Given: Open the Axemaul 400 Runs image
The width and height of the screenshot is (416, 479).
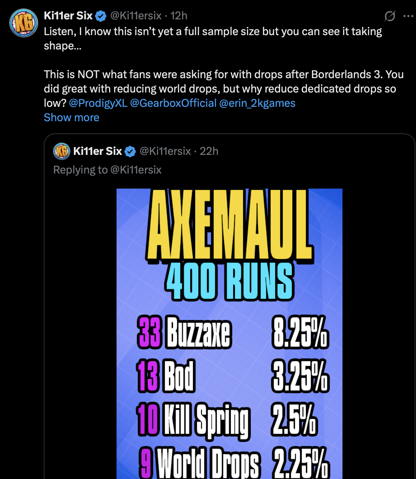Looking at the screenshot, I should [x=230, y=333].
